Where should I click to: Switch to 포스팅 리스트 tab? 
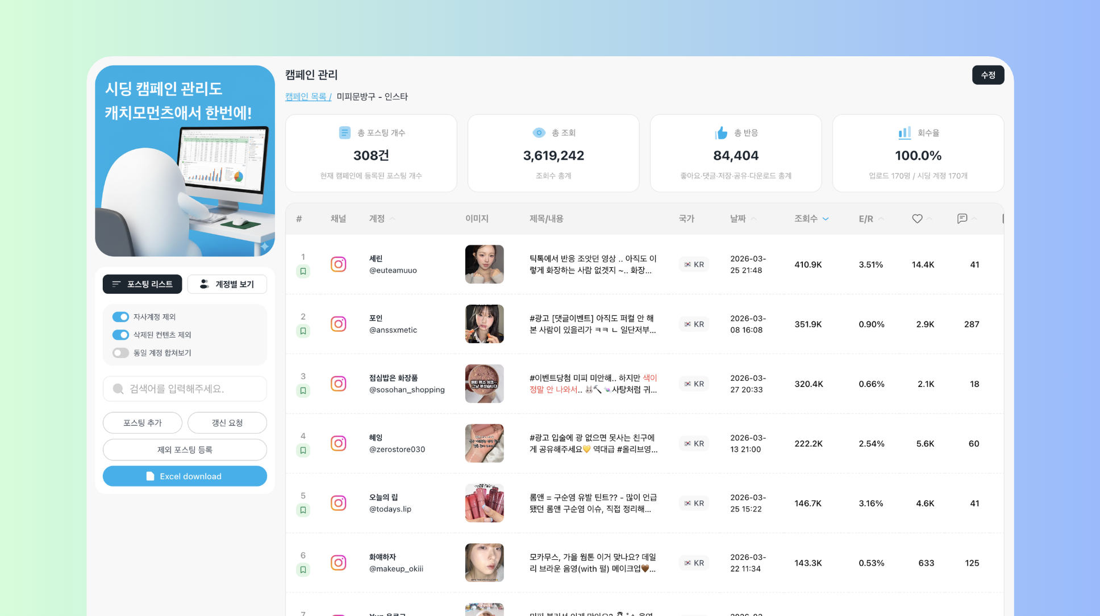[x=143, y=284]
